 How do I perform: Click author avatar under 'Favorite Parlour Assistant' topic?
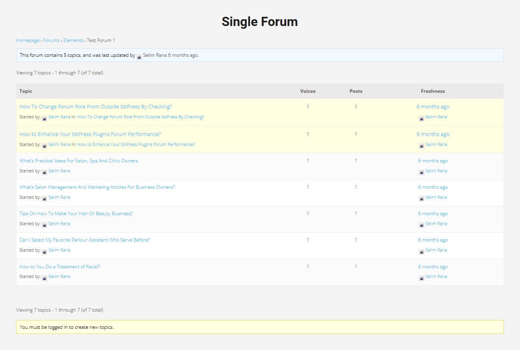(44, 252)
